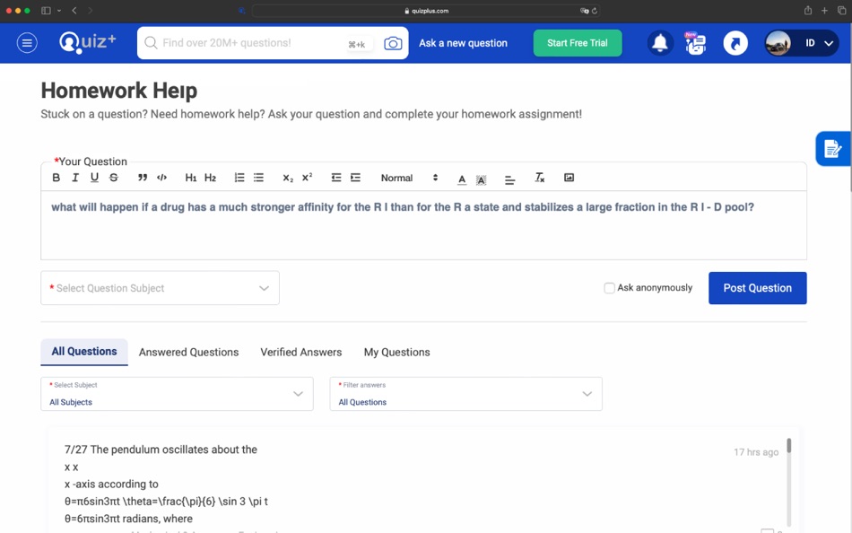Check Ask anonymously box
The image size is (852, 533).
(609, 288)
